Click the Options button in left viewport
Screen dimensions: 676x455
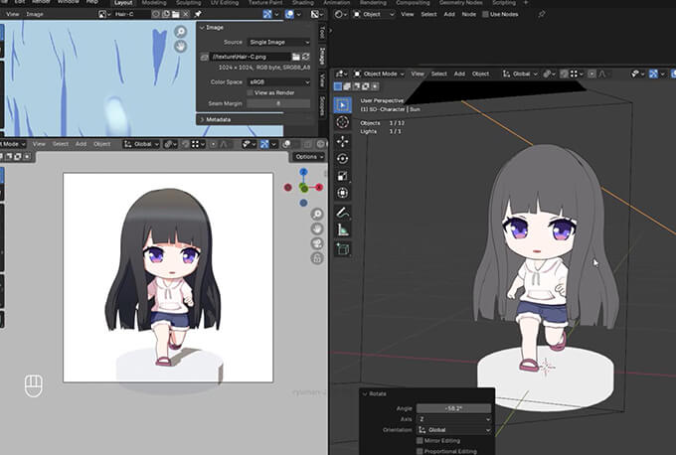pyautogui.click(x=307, y=157)
